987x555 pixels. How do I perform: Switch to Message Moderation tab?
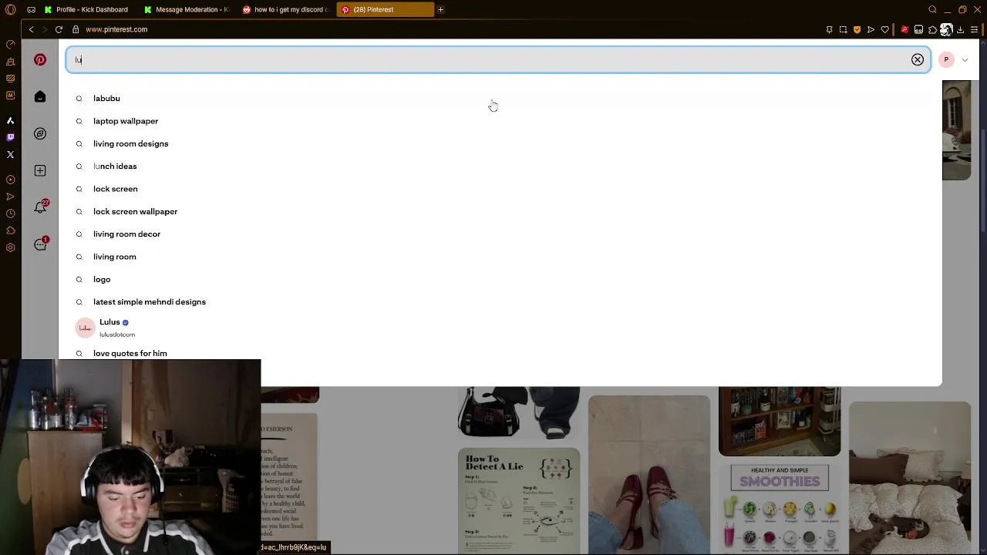pyautogui.click(x=187, y=9)
